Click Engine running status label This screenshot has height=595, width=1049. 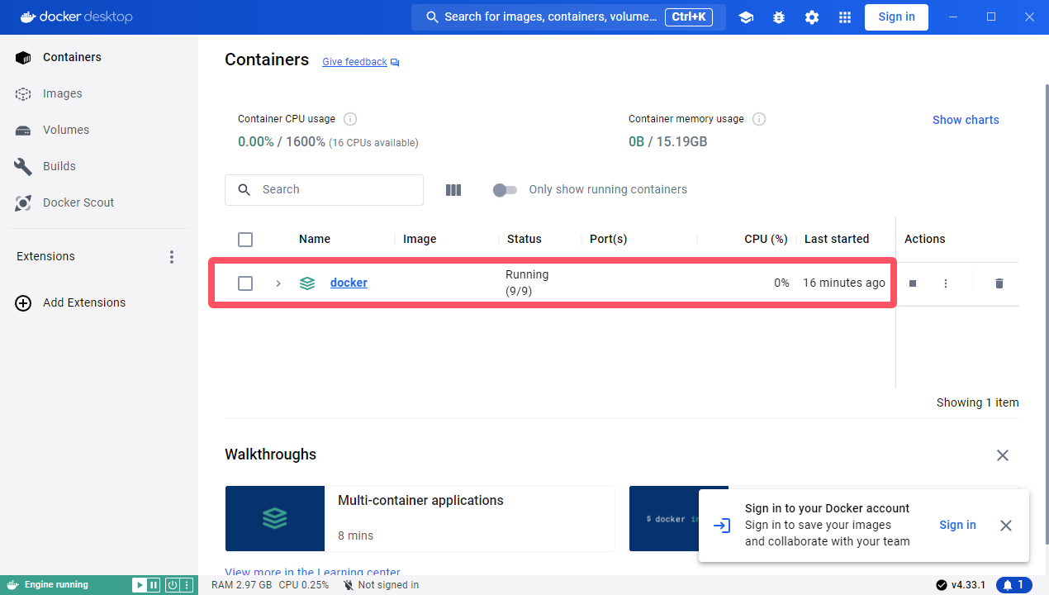click(56, 585)
